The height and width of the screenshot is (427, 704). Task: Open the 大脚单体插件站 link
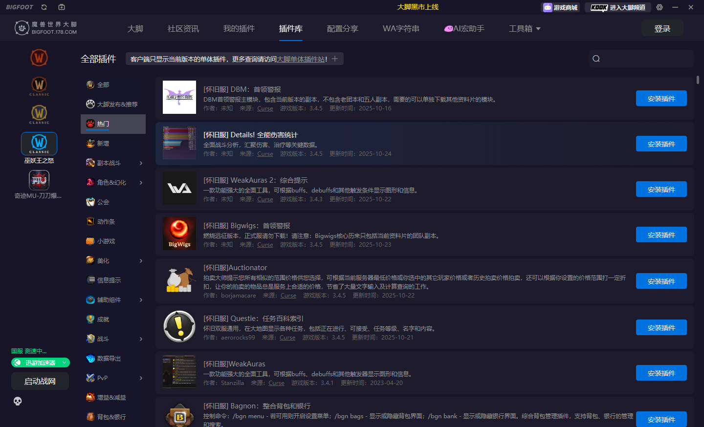click(x=301, y=59)
